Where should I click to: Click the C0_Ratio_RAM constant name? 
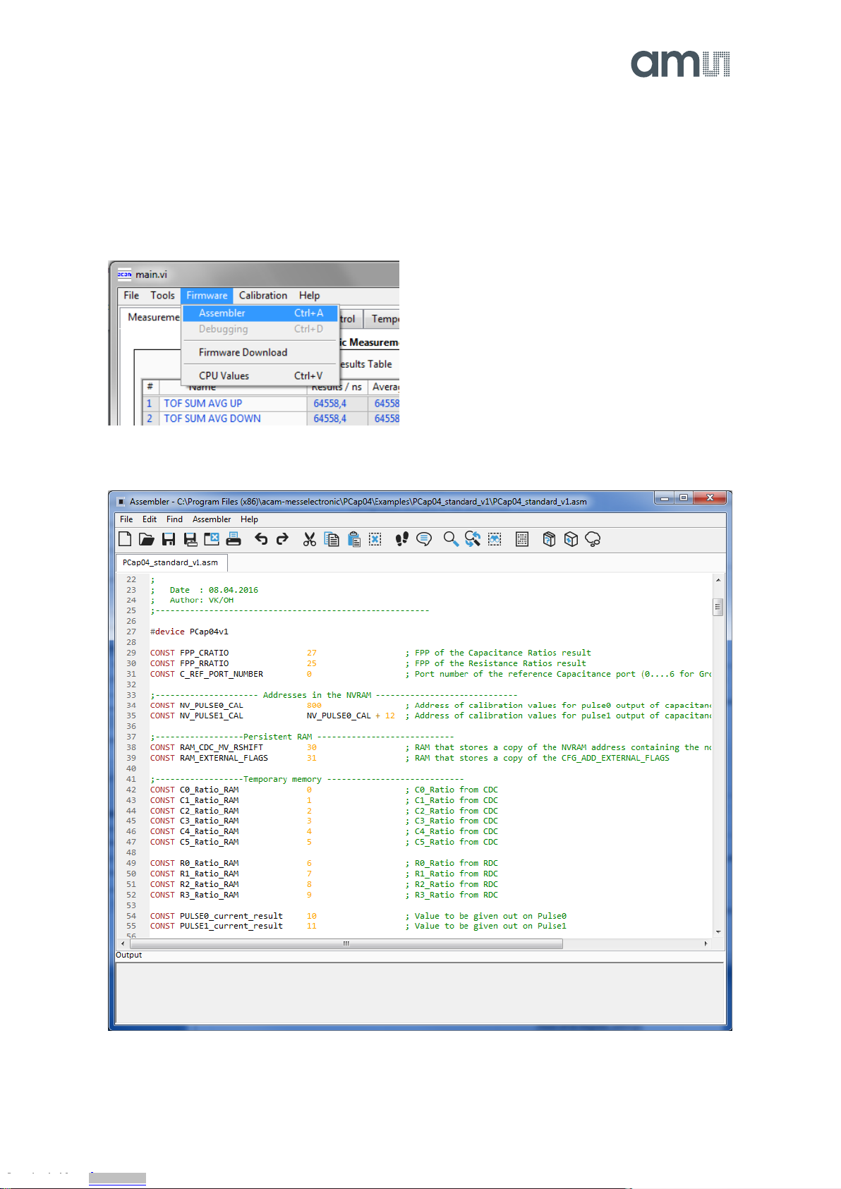coord(209,790)
